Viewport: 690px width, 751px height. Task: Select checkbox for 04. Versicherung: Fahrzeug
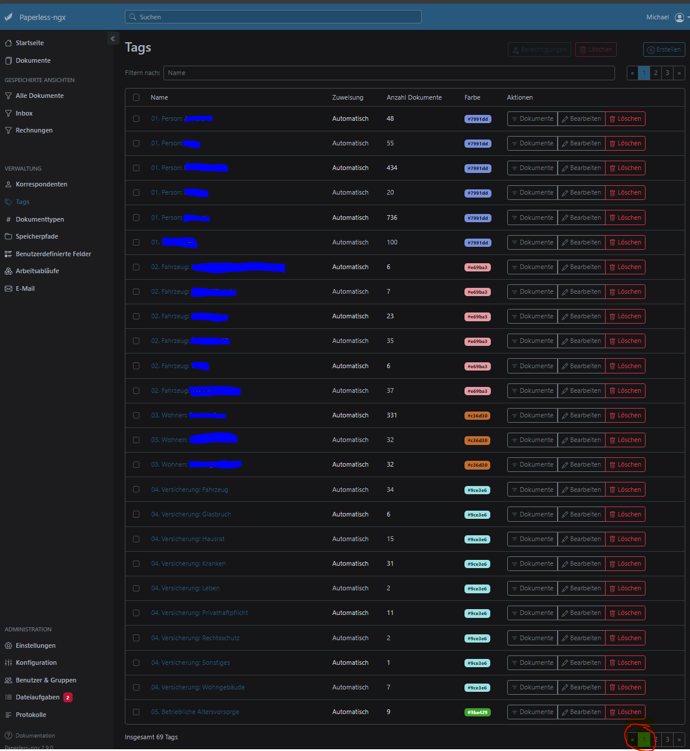point(136,490)
